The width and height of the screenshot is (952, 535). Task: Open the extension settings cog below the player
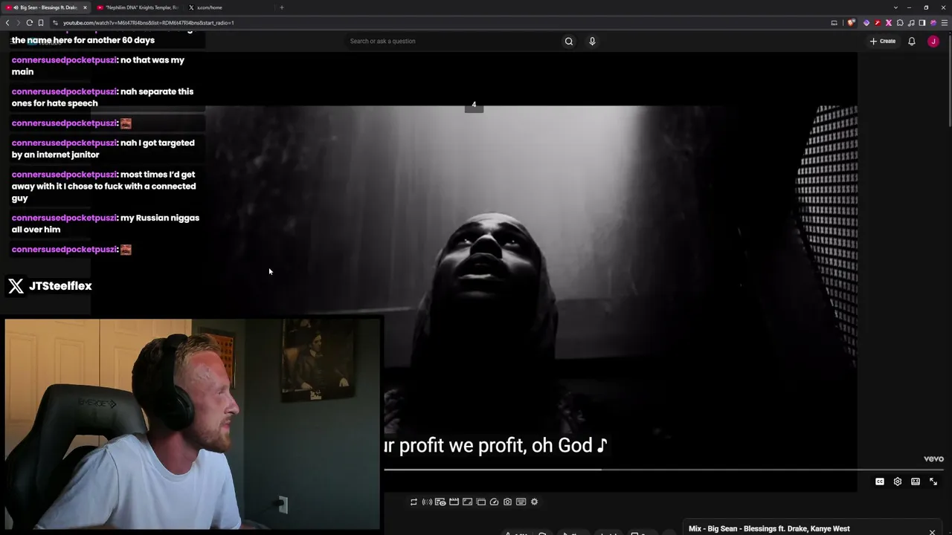(534, 502)
